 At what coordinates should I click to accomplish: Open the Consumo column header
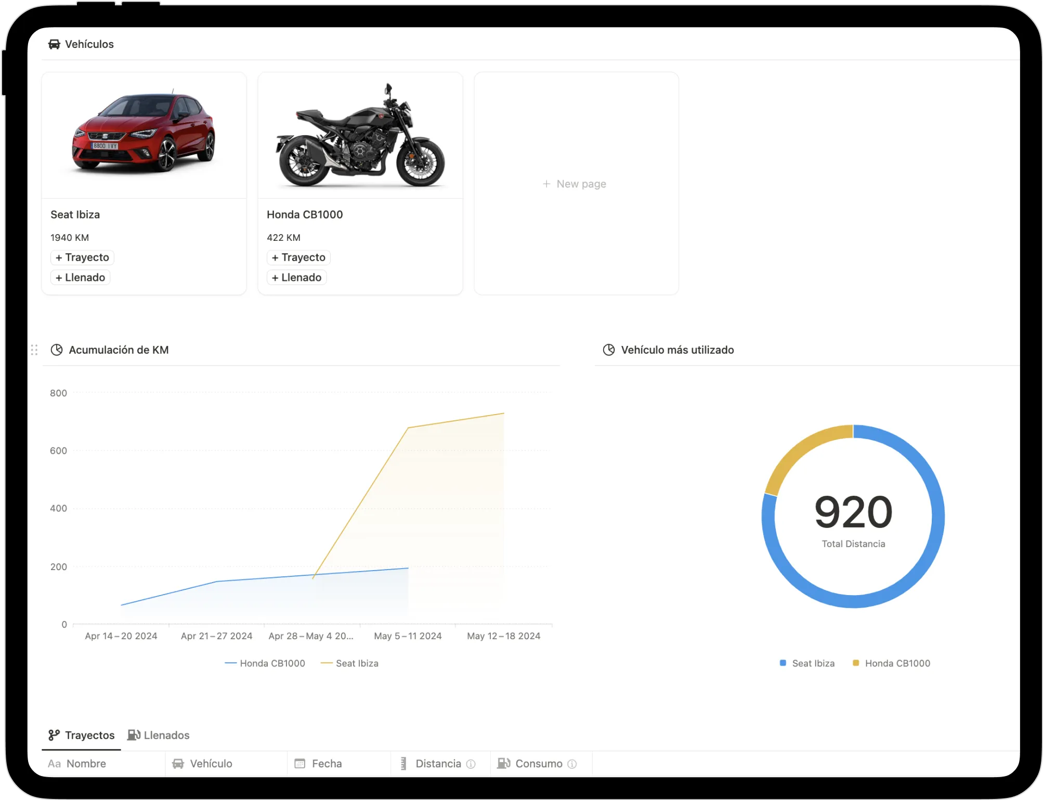[x=541, y=764]
